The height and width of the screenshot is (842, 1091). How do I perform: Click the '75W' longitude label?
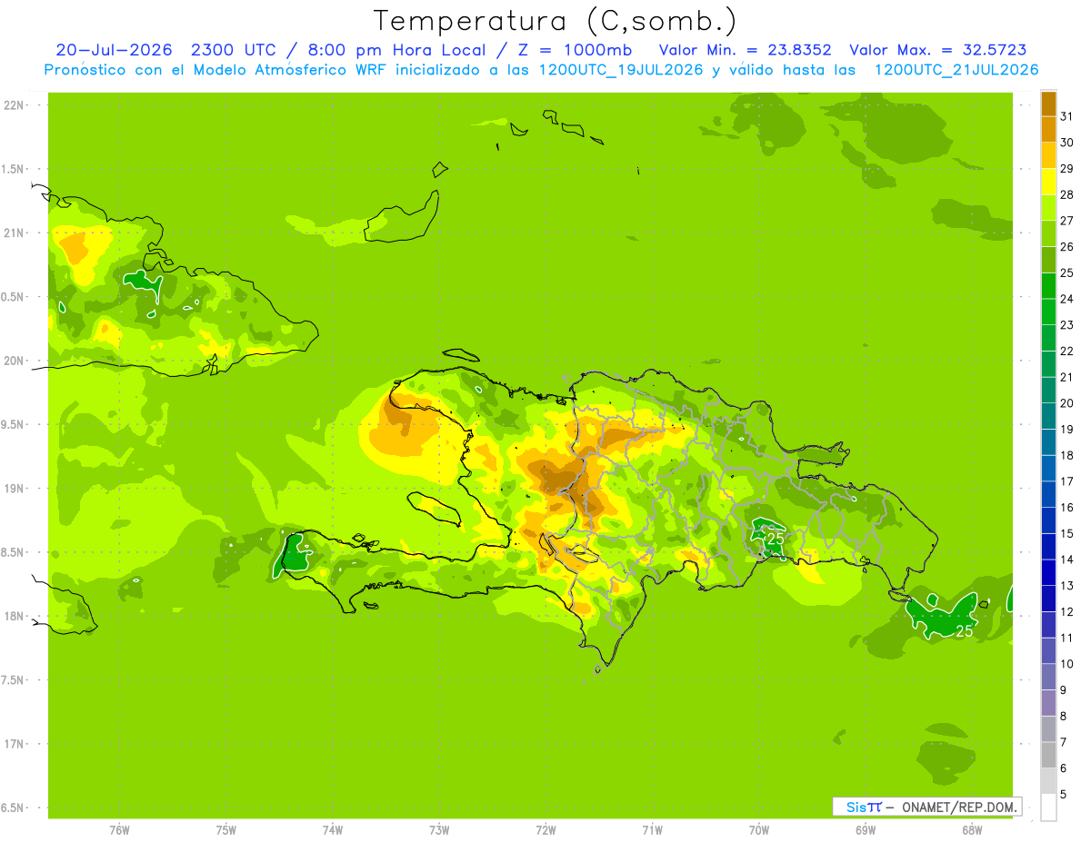[x=226, y=830]
